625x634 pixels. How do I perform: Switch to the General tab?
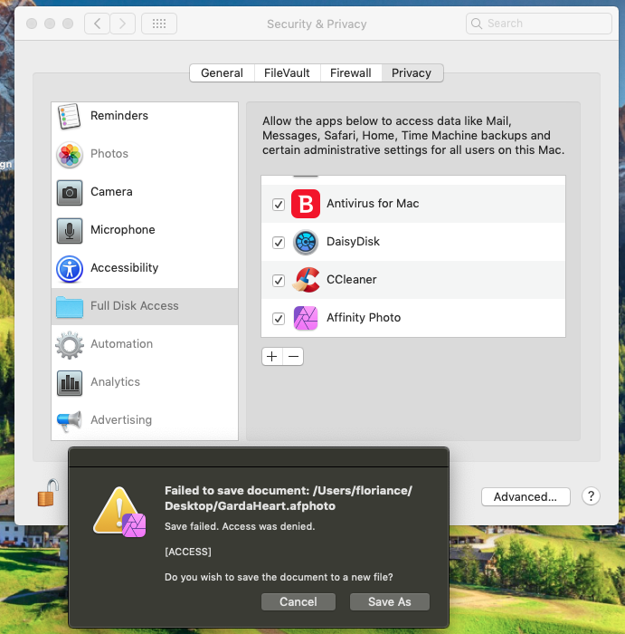pos(223,72)
